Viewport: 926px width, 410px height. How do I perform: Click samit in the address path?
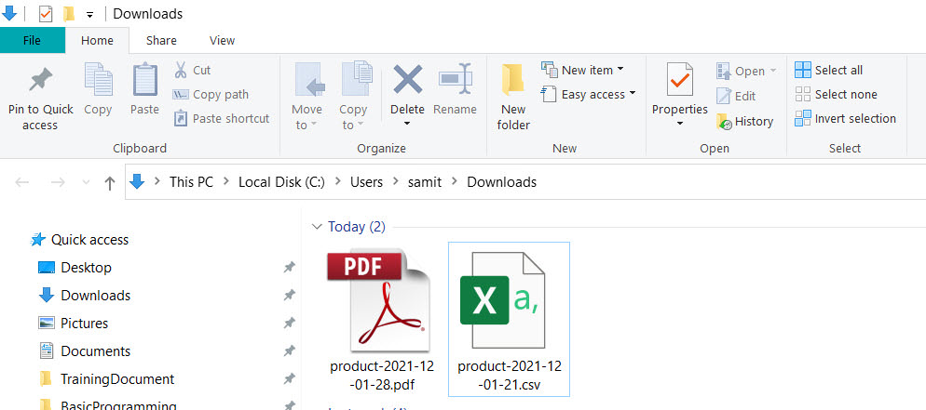pos(425,182)
